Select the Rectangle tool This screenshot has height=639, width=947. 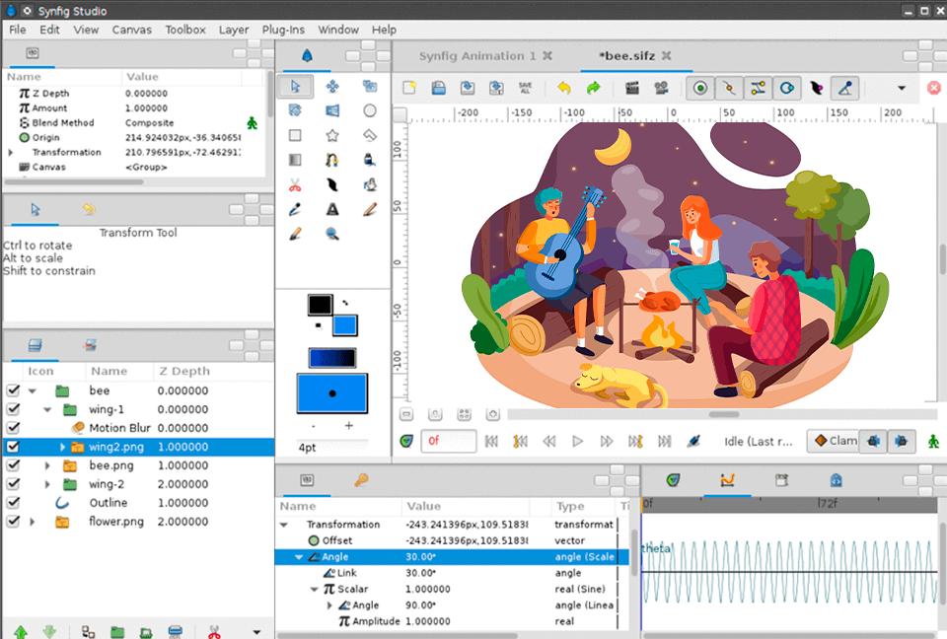(x=295, y=134)
